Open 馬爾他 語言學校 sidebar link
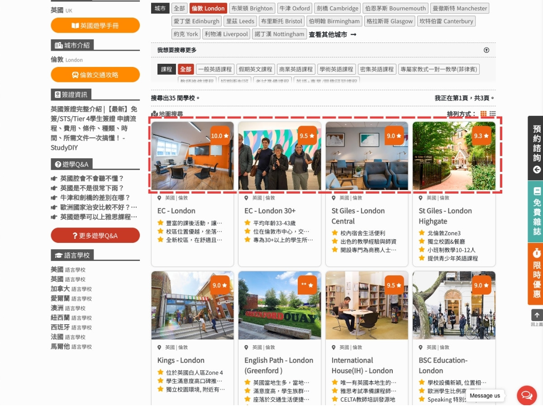This screenshot has height=407, width=543. [71, 346]
